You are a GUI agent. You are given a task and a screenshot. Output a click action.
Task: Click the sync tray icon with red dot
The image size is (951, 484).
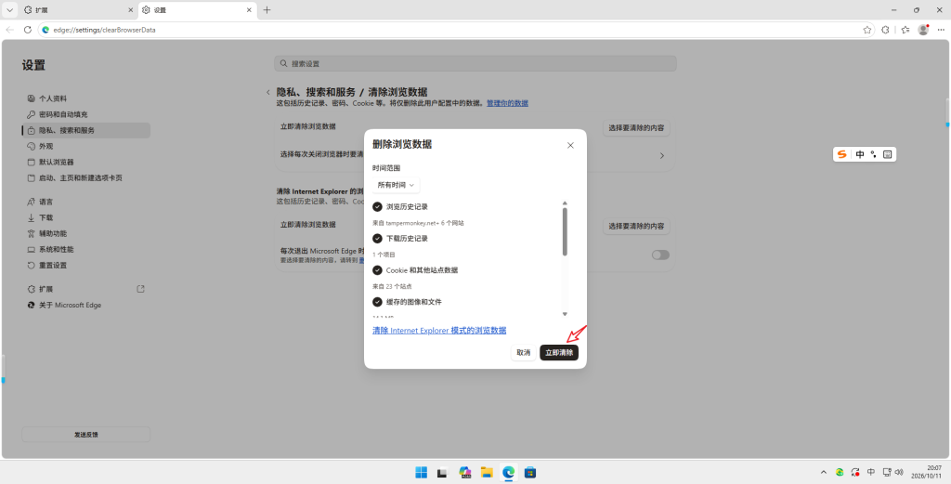tap(855, 472)
